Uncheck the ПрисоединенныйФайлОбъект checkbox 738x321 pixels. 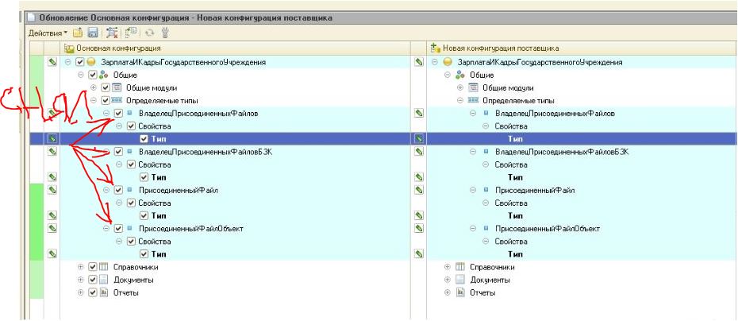coord(118,228)
